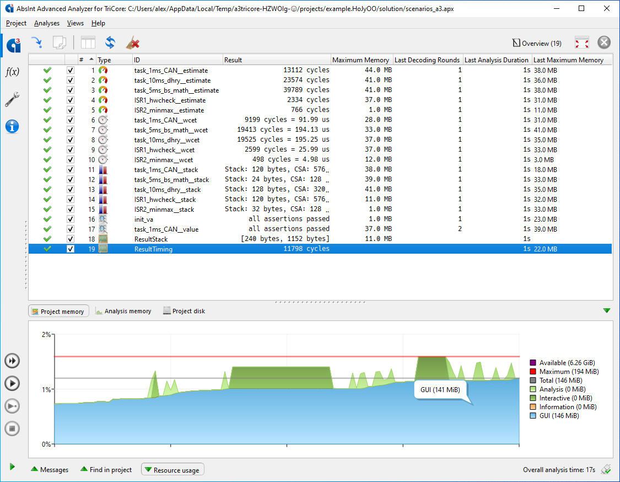
Task: Open the f(x) functions sidebar view
Action: click(x=12, y=72)
